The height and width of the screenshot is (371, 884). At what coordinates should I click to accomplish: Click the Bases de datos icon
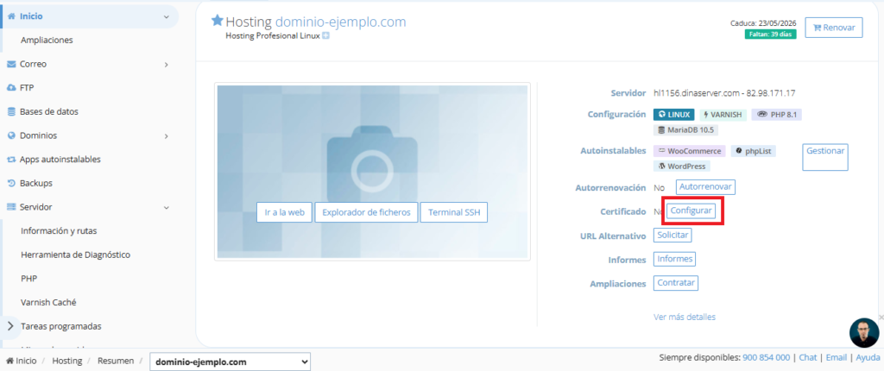pyautogui.click(x=11, y=111)
